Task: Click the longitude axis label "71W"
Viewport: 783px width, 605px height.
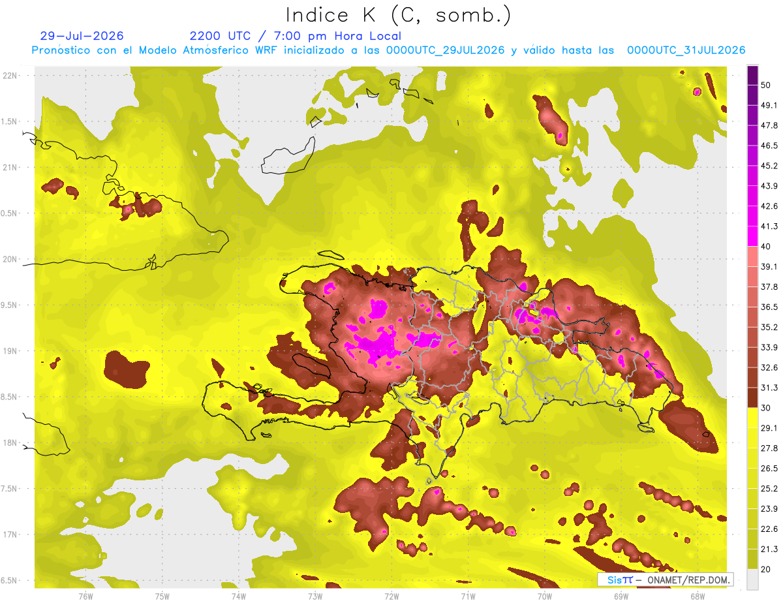Action: pyautogui.click(x=468, y=596)
